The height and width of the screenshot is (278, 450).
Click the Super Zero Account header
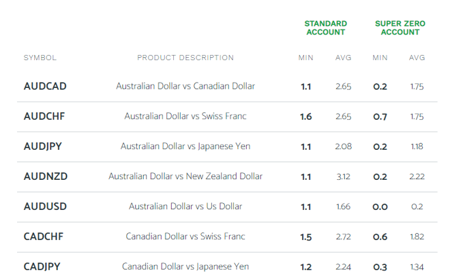[x=400, y=28]
